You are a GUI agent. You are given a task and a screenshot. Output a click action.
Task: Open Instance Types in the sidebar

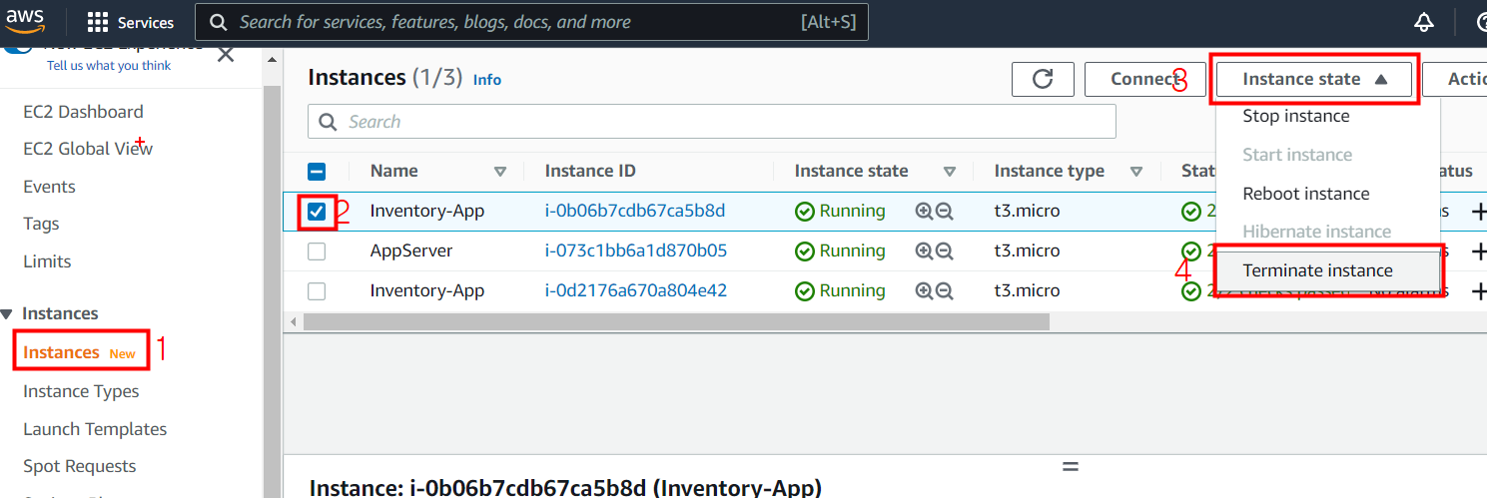click(81, 391)
